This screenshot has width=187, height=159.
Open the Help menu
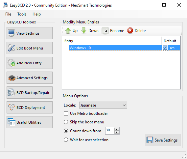pos(36,14)
